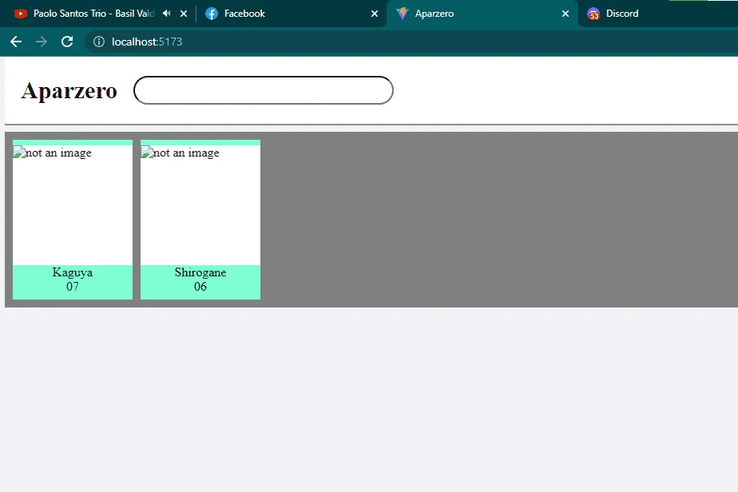Click the broken image icon on Shirogane card

(147, 152)
